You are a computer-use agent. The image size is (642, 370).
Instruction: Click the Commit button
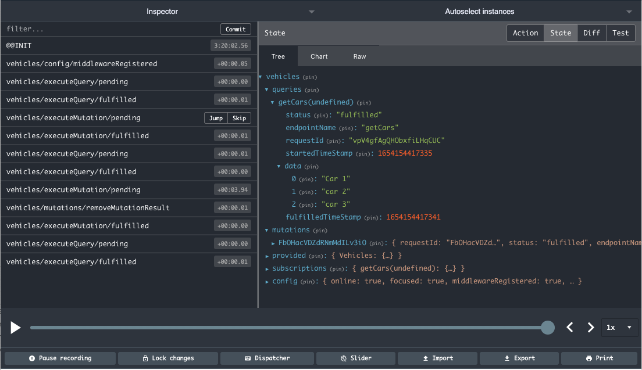tap(236, 28)
